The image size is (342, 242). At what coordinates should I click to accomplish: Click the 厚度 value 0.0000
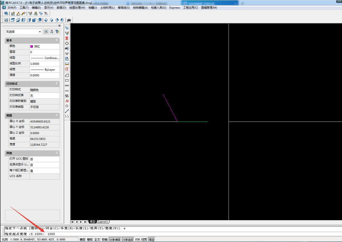click(x=45, y=75)
